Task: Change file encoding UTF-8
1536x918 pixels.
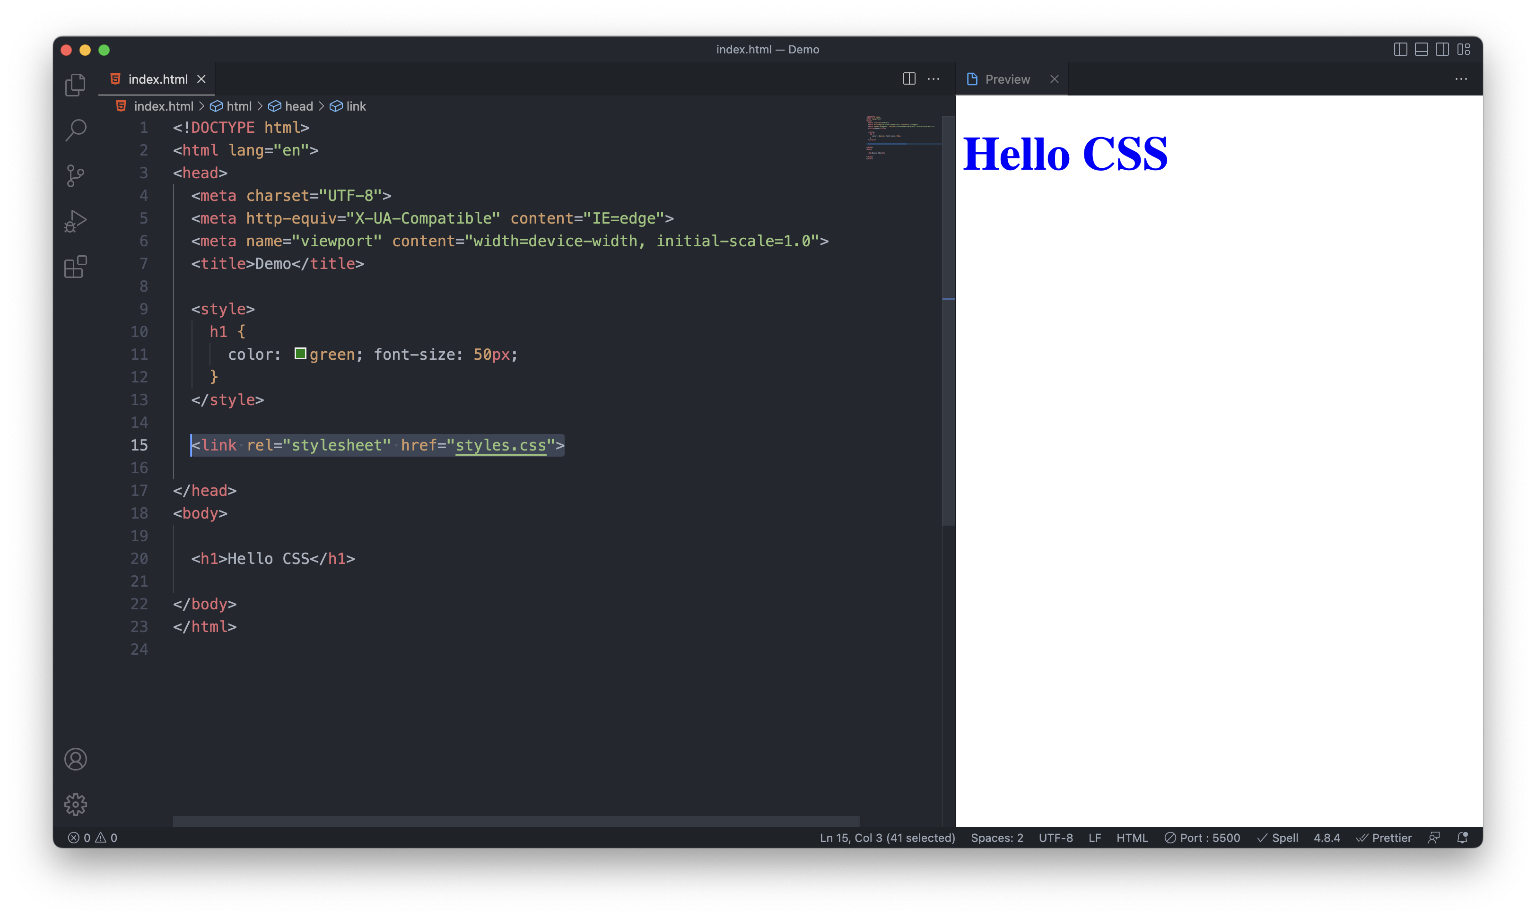Action: point(1056,838)
